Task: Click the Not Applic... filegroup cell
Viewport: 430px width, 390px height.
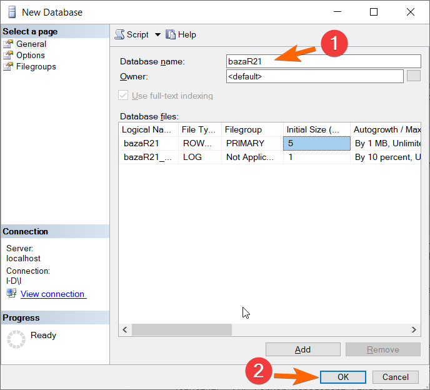Action: tap(252, 157)
